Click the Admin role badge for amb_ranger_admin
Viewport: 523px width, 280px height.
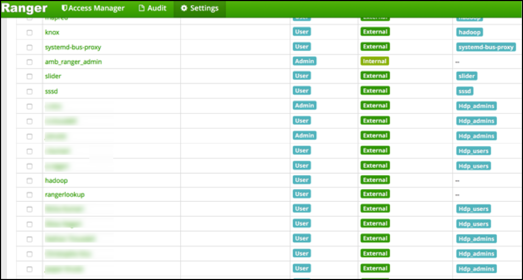tap(305, 61)
